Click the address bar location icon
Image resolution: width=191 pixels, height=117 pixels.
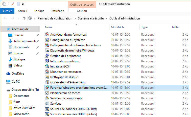point(30,18)
